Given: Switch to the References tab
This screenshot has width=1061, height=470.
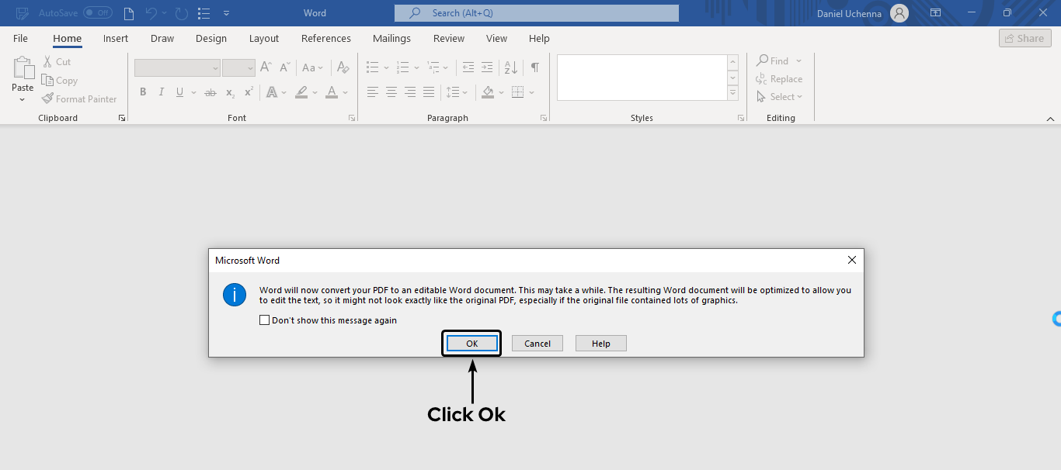Looking at the screenshot, I should pos(325,38).
